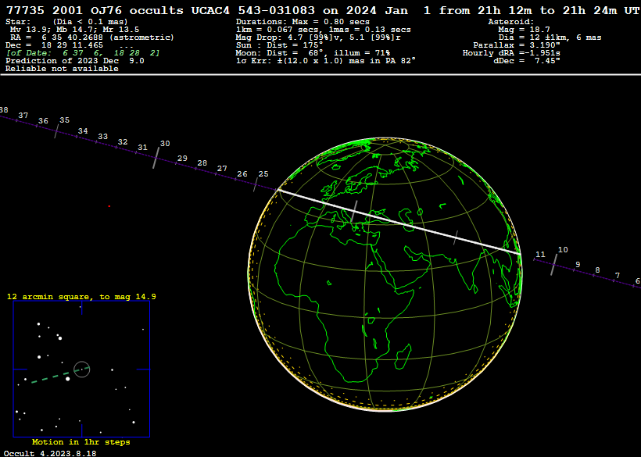Screen dimensions: 641x457
Task: Select 'Durations: Max = 0.80 secs'
Action: pyautogui.click(x=303, y=22)
